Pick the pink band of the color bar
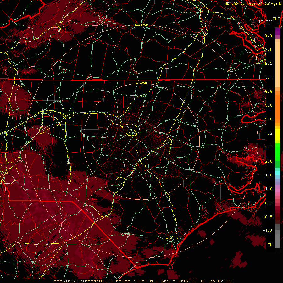The height and width of the screenshot is (283, 283). 278,191
